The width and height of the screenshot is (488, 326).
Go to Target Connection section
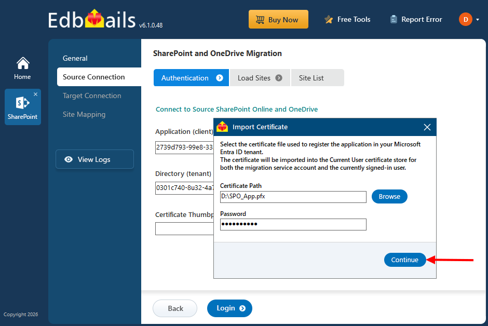92,96
